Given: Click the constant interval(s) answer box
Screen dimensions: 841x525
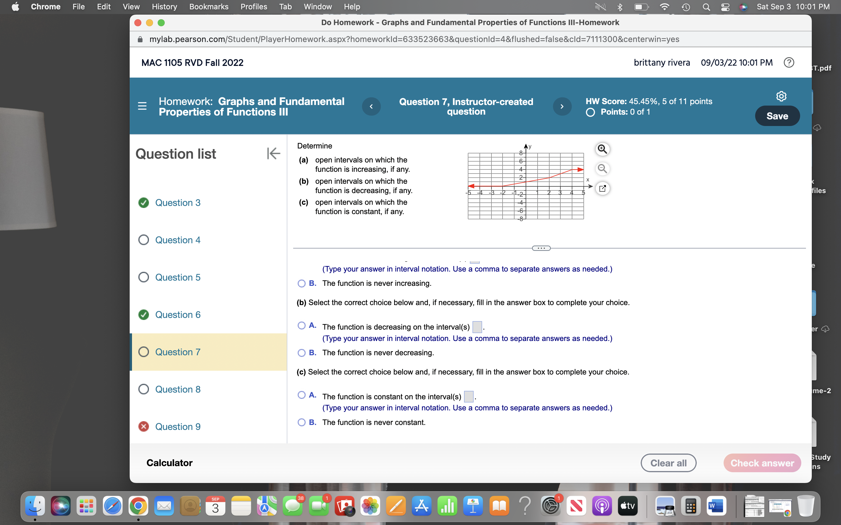Looking at the screenshot, I should point(468,396).
